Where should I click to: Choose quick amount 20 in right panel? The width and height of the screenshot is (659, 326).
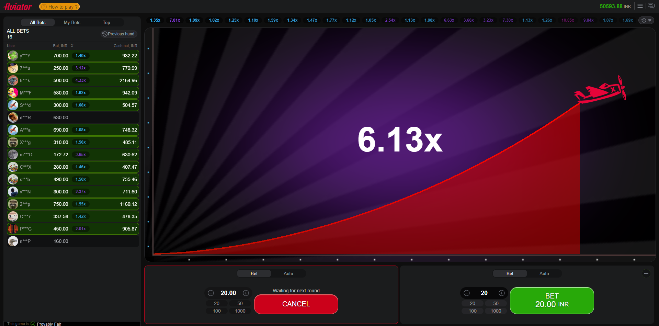coord(473,303)
